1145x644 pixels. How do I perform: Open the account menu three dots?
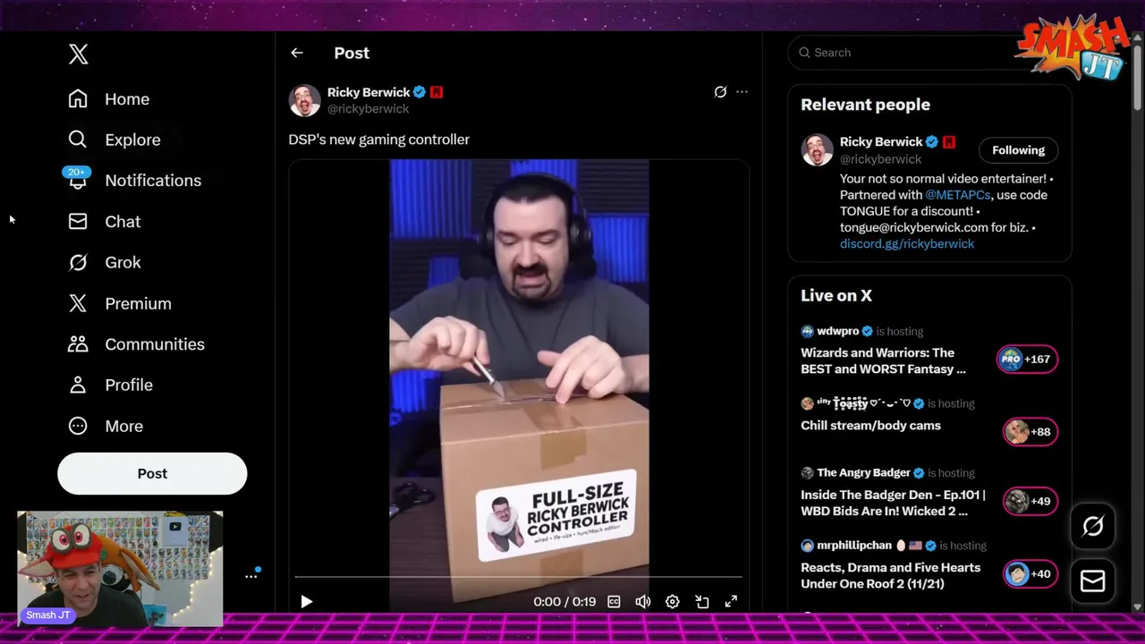(251, 576)
